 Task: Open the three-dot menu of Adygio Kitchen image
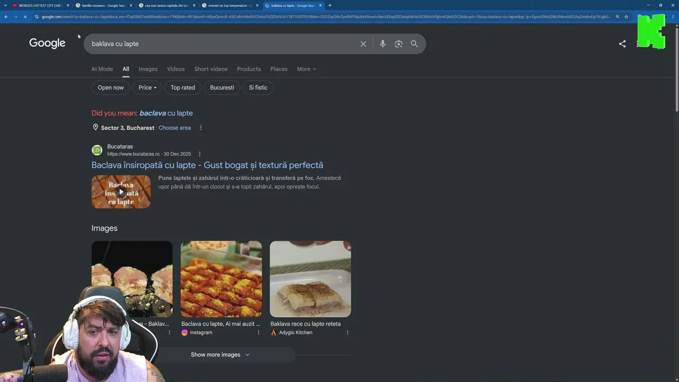(x=347, y=333)
